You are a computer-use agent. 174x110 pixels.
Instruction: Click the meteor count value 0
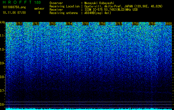point(39,13)
